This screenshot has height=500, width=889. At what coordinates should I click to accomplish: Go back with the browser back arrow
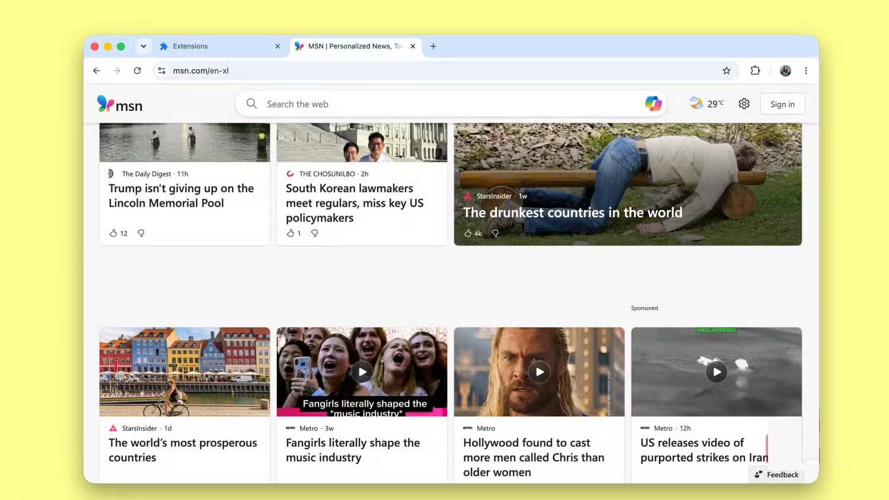[x=97, y=70]
